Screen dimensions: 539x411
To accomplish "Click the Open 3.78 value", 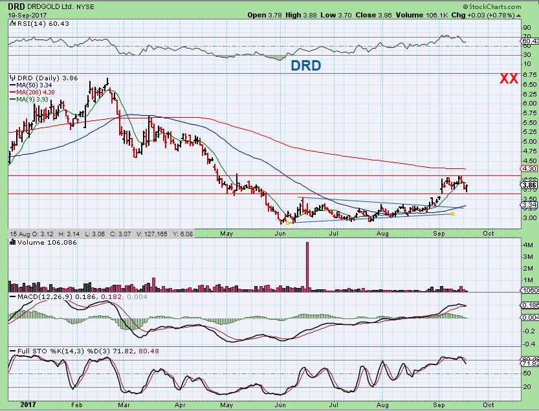I will [265, 15].
